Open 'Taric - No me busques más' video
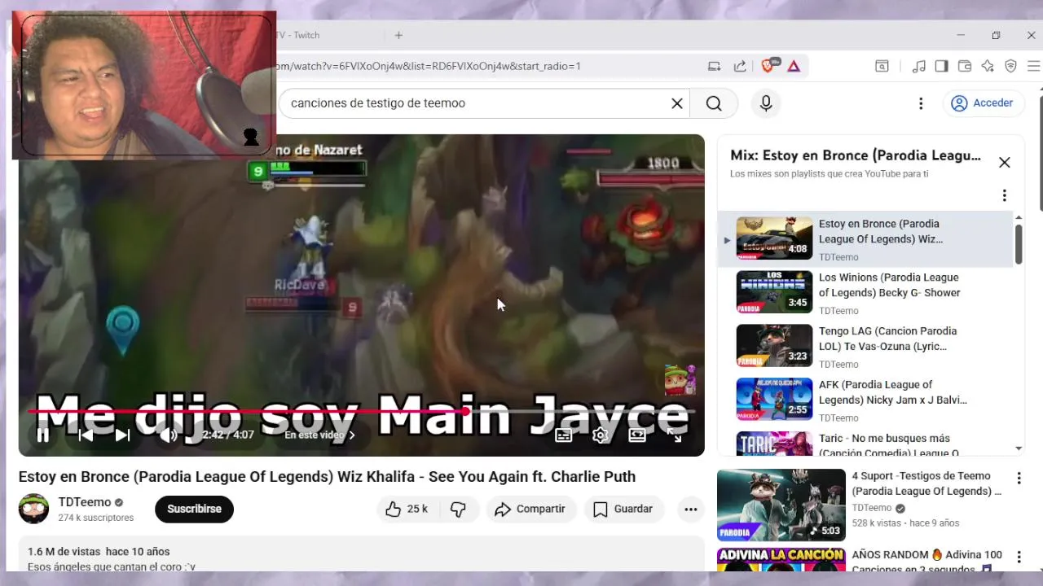The width and height of the screenshot is (1043, 586). point(865,442)
